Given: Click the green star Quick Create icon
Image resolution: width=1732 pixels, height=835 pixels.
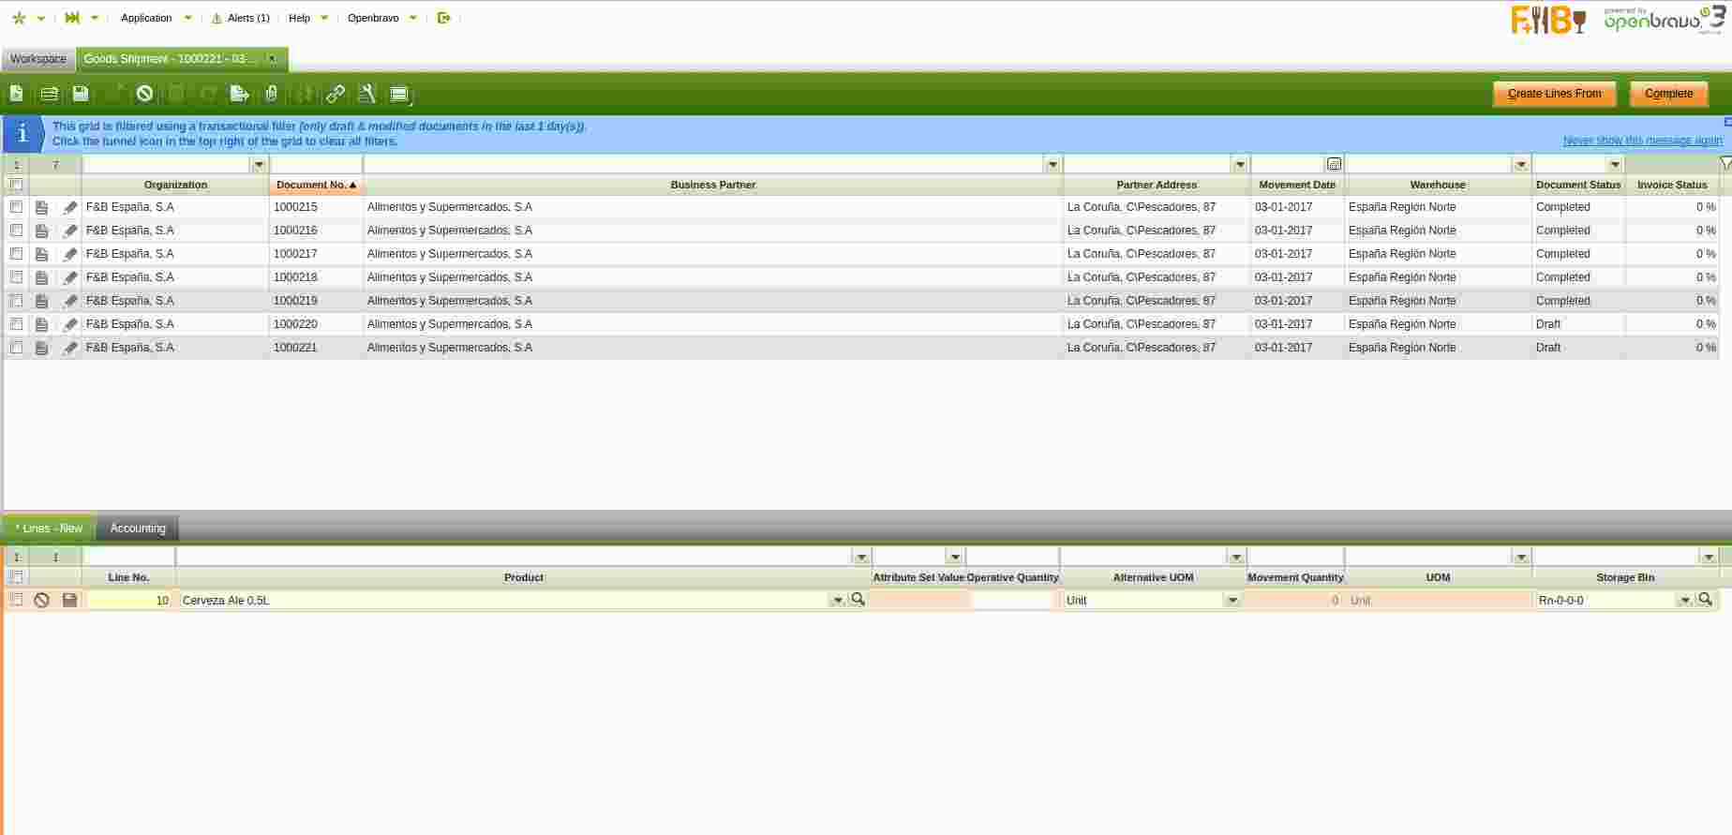Looking at the screenshot, I should [x=19, y=18].
